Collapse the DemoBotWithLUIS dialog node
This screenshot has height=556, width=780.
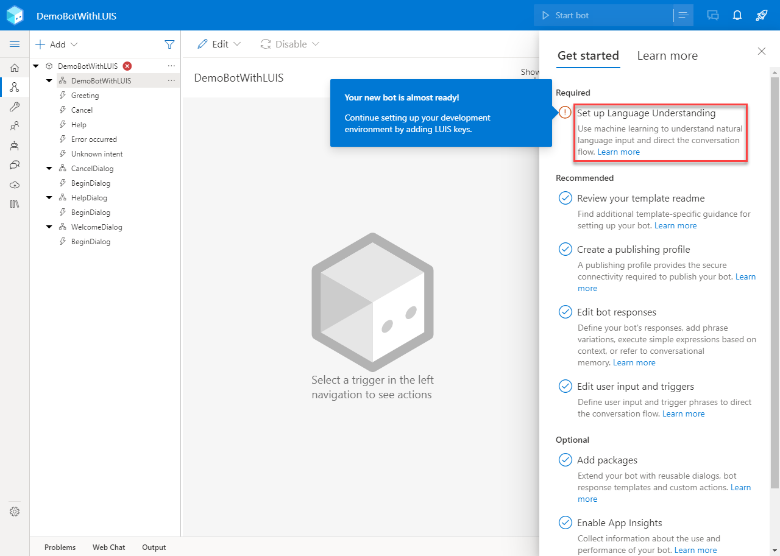[49, 80]
